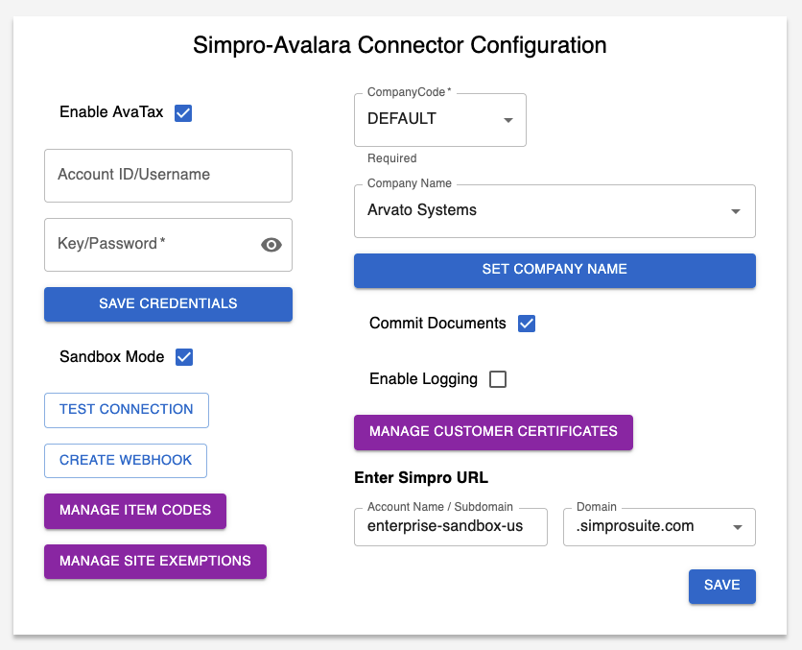Click the Create Webhook button
This screenshot has height=650, width=802.
(x=126, y=460)
